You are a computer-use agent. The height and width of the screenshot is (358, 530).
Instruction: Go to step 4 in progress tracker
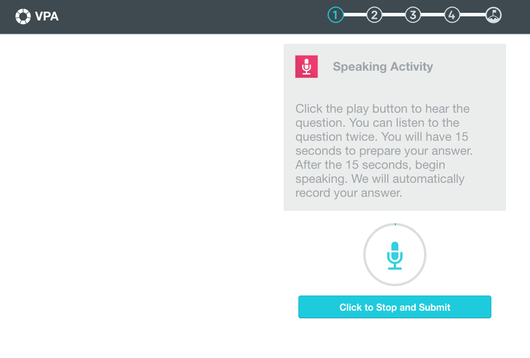point(452,15)
